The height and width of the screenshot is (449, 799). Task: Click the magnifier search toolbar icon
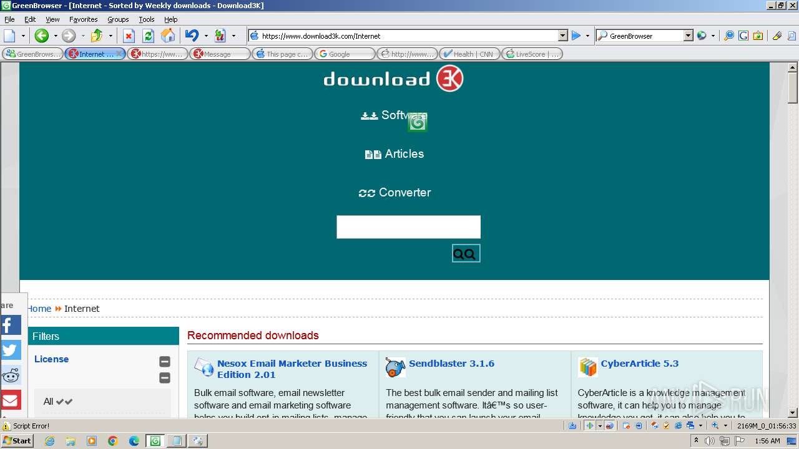(728, 36)
